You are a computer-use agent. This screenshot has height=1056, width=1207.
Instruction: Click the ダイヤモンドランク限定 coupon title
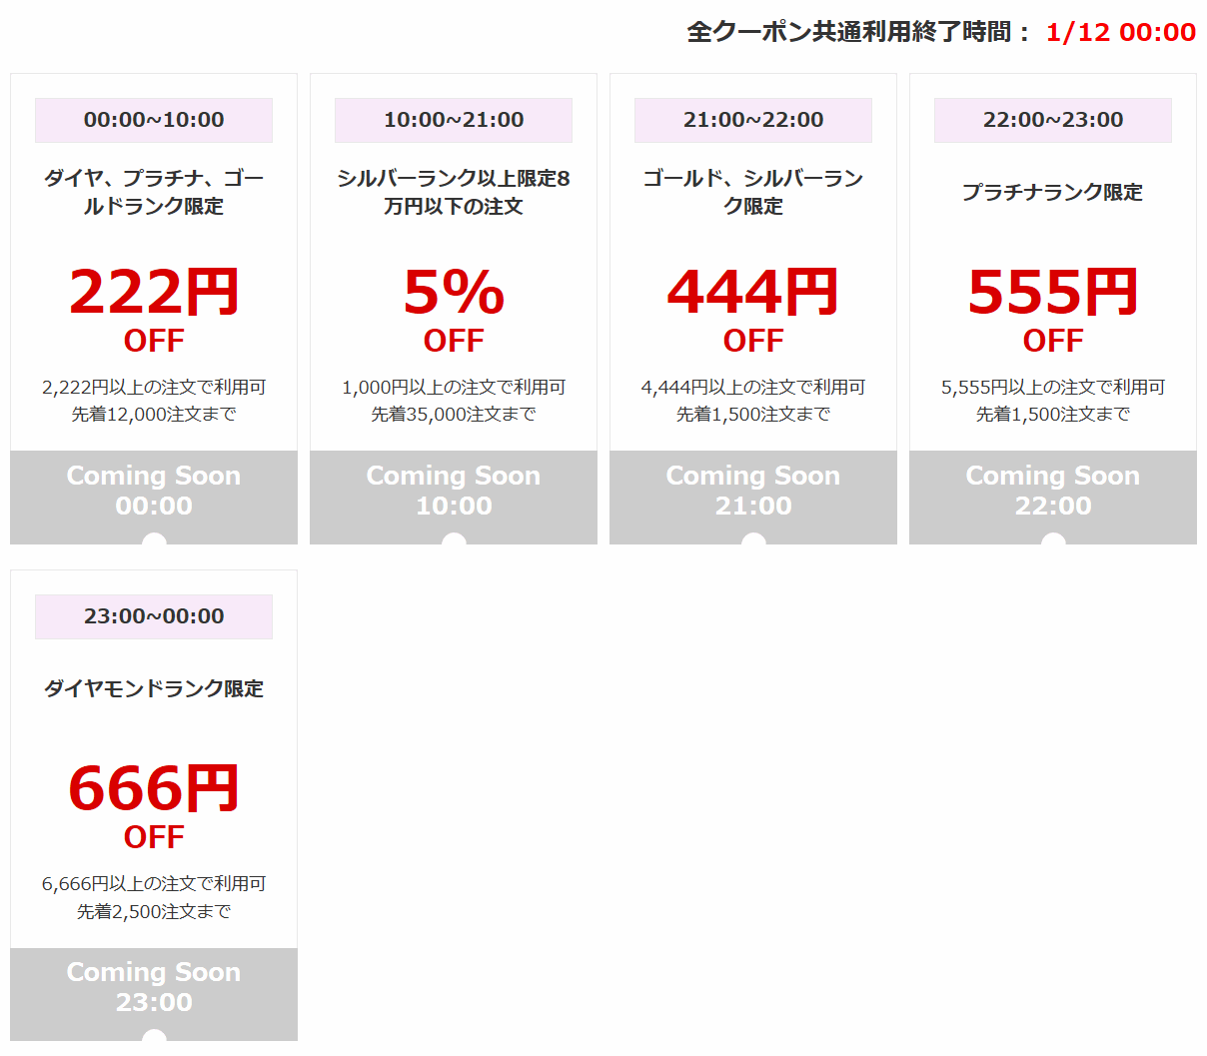(154, 688)
